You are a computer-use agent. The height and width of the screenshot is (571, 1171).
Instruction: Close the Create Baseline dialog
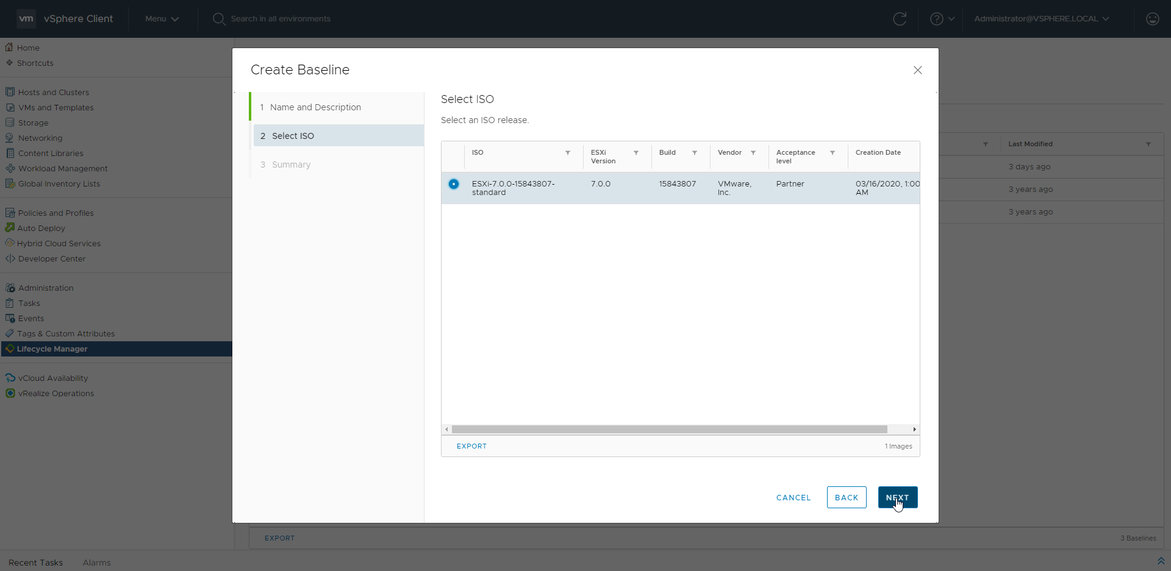917,70
